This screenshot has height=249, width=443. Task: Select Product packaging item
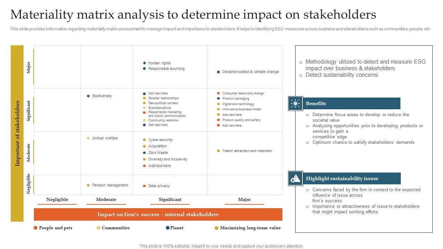236,99
